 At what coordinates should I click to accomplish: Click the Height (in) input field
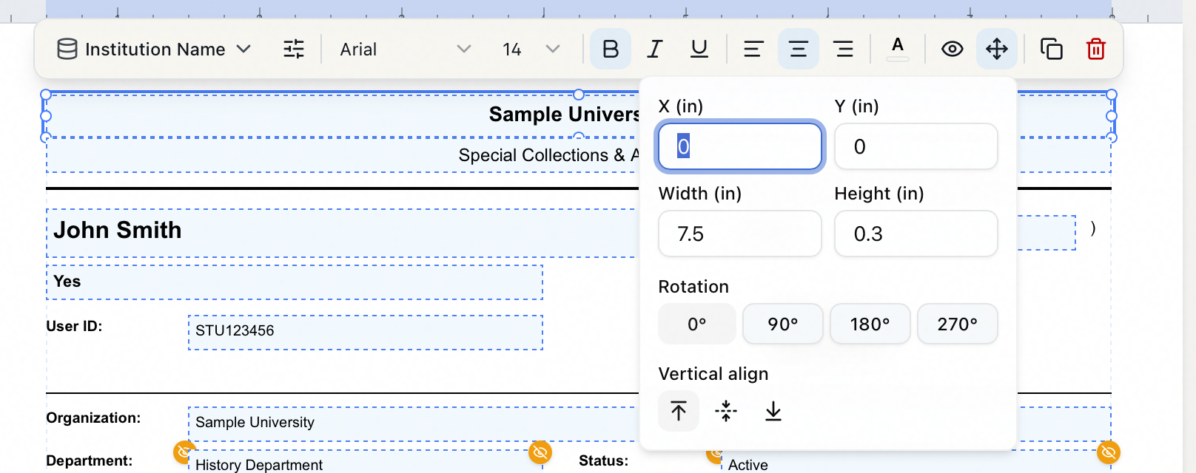[x=916, y=234]
